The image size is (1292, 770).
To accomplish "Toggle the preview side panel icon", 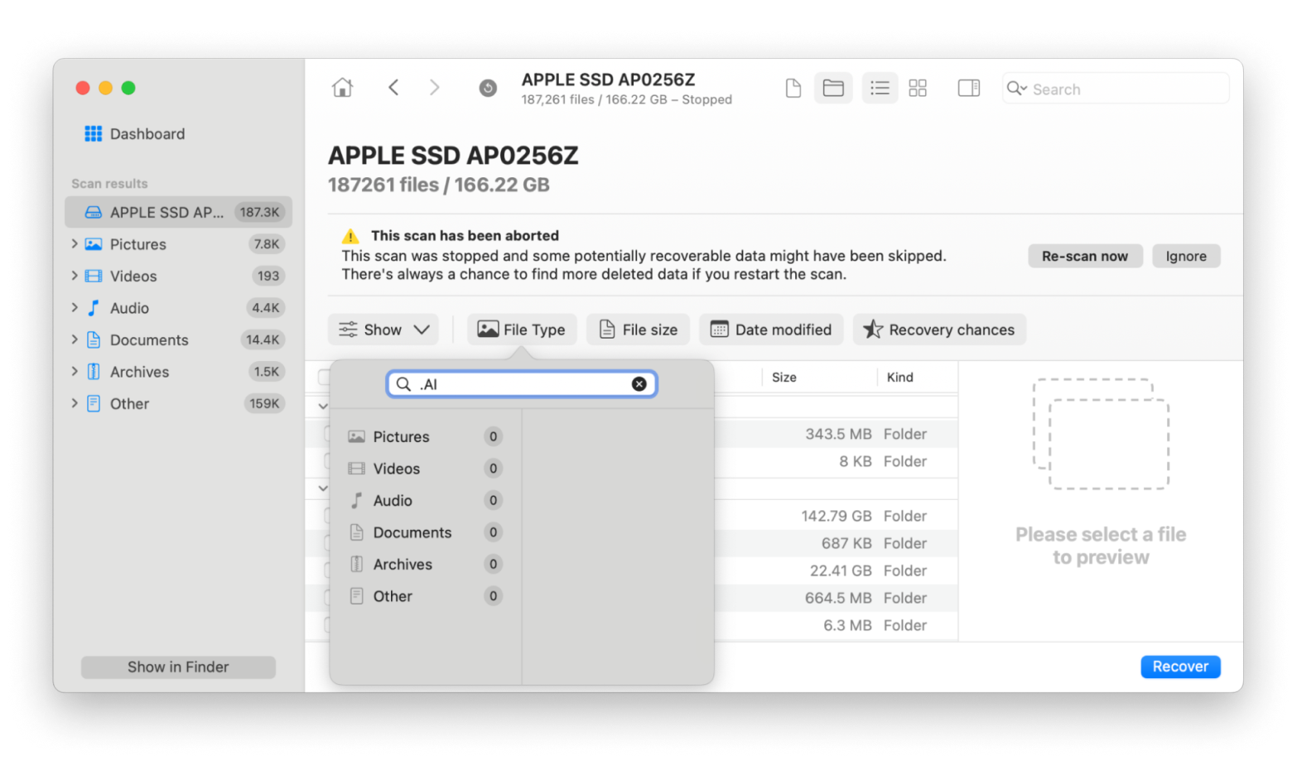I will [x=968, y=88].
